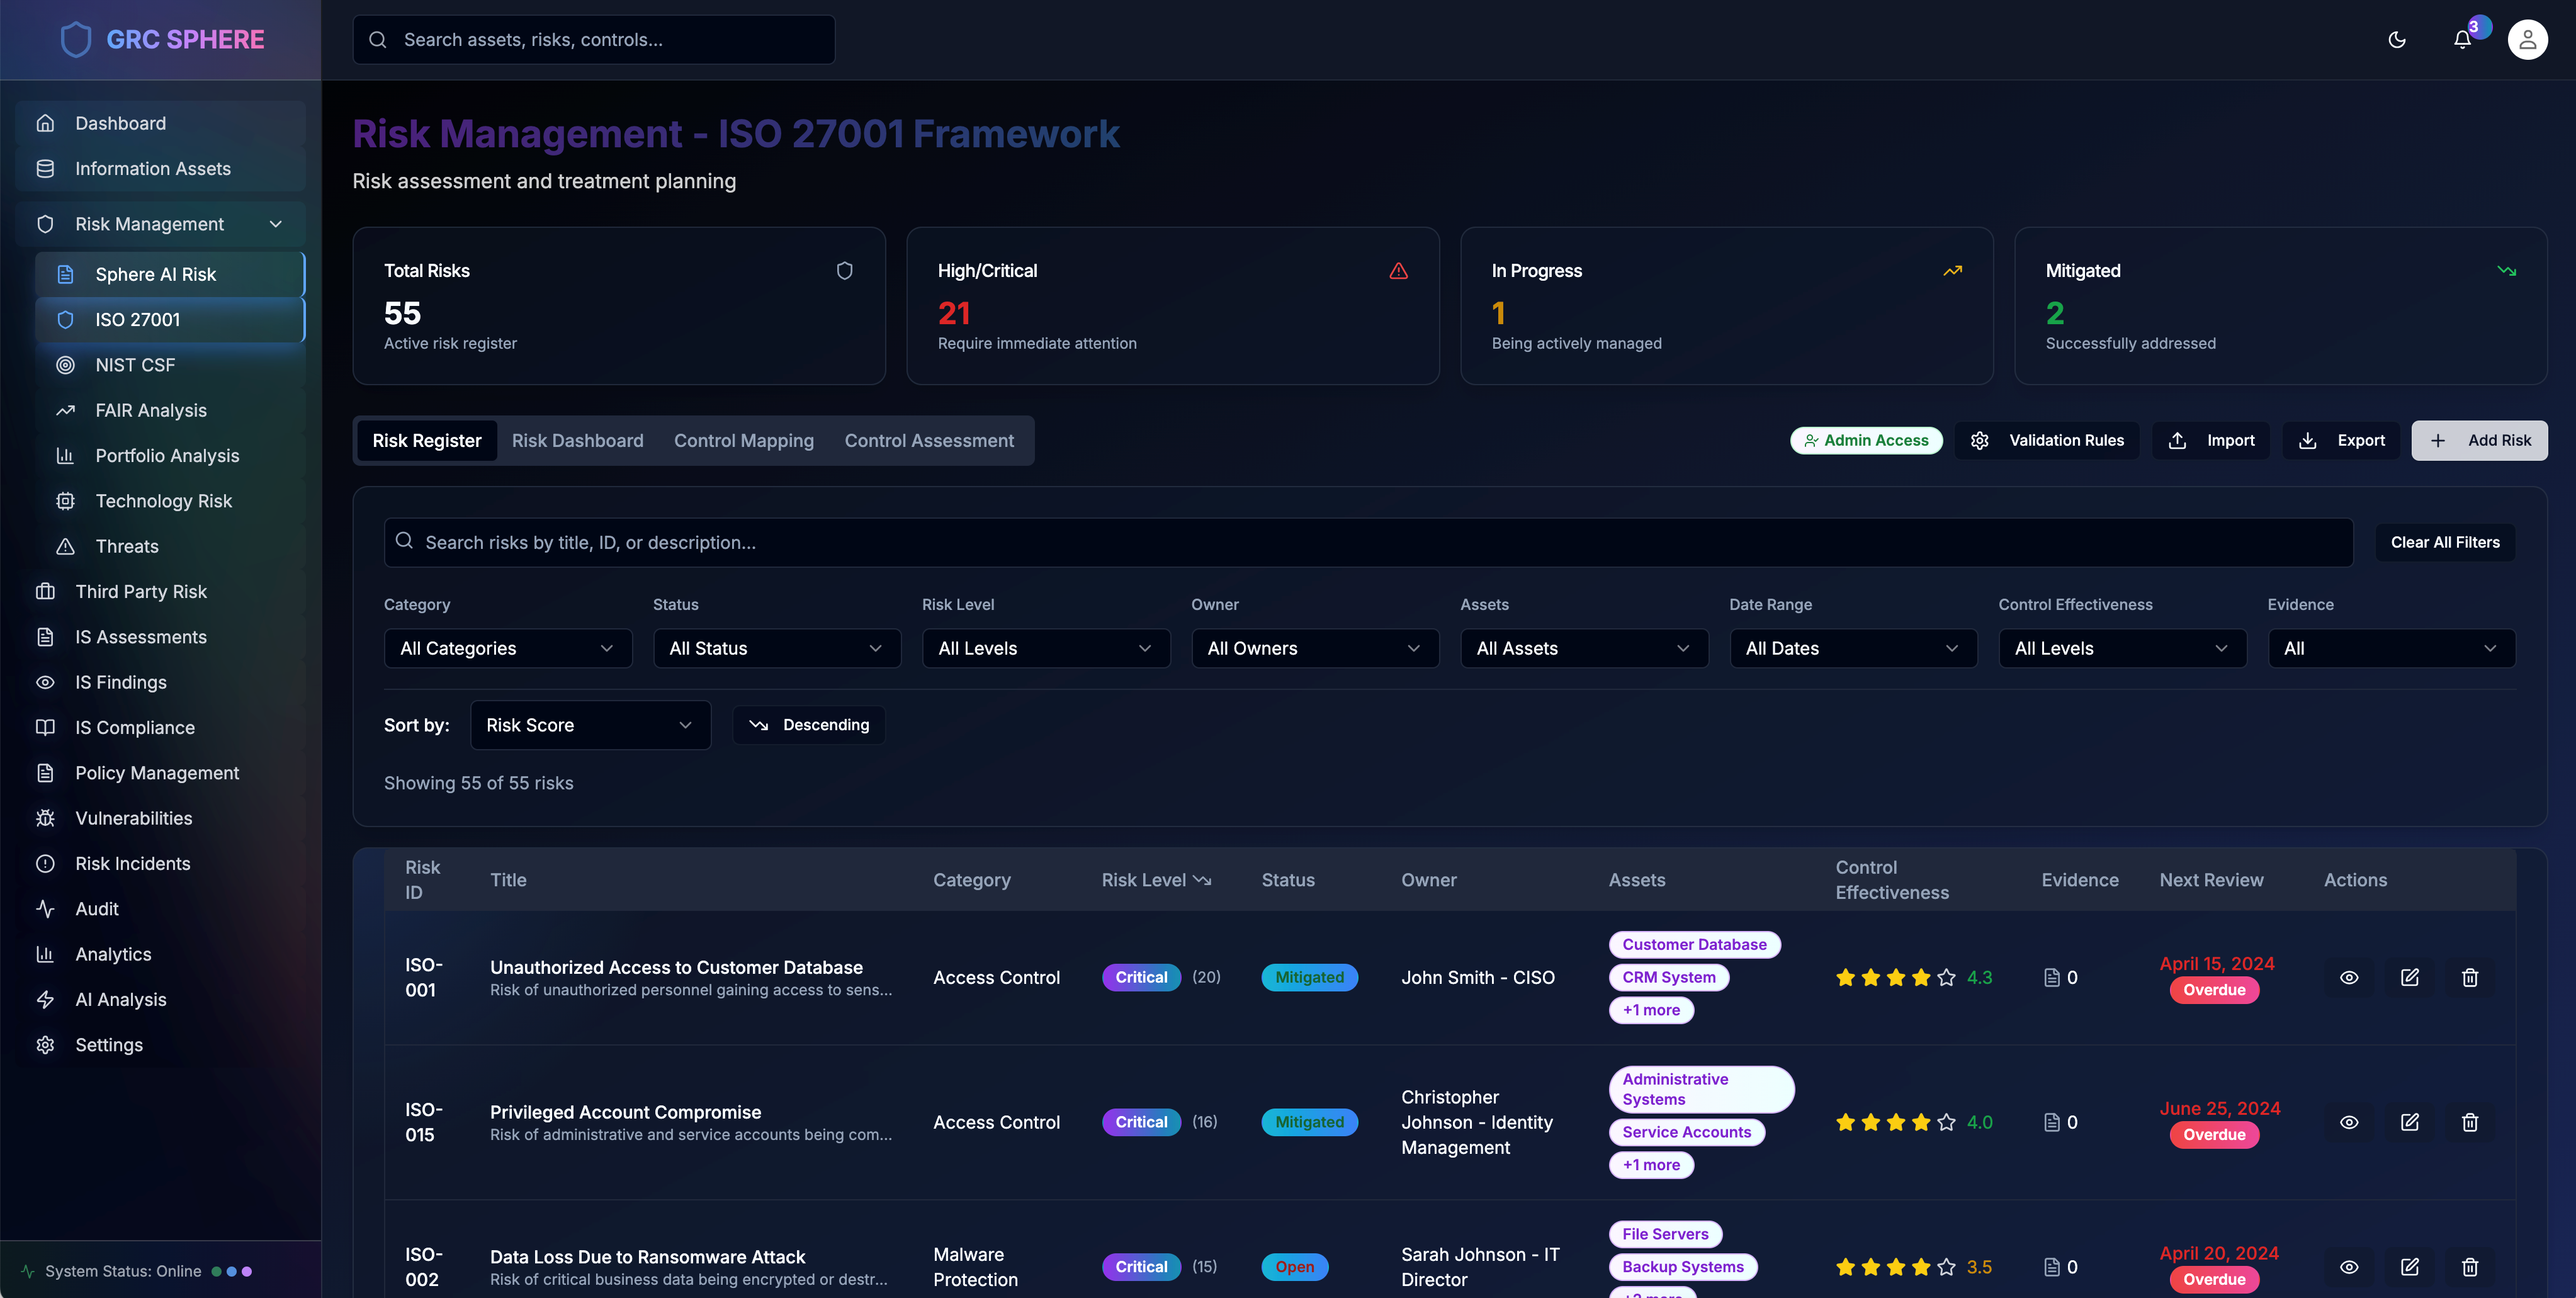Switch to the Risk Dashboard tab

click(577, 441)
